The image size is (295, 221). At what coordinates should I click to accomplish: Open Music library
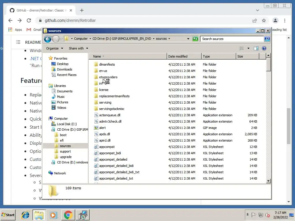(x=61, y=97)
